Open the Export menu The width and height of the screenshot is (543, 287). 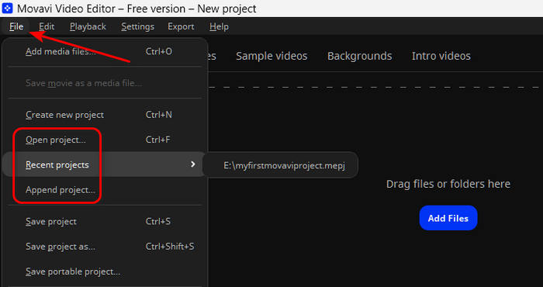pyautogui.click(x=181, y=26)
